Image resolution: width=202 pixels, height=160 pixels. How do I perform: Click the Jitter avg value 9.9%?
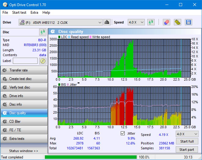click(x=131, y=138)
